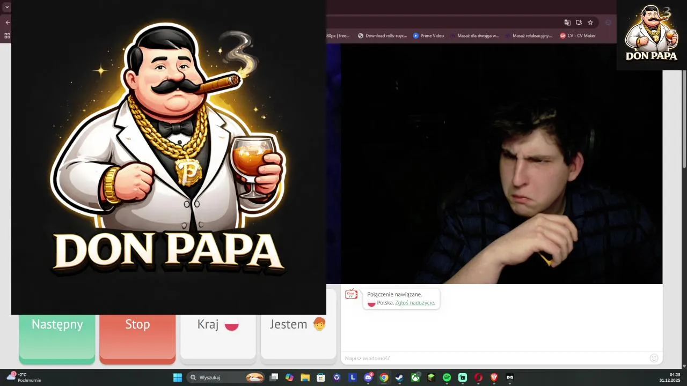This screenshot has width=687, height=386.
Task: Click the large Don Papa logo overlay
Action: [169, 157]
